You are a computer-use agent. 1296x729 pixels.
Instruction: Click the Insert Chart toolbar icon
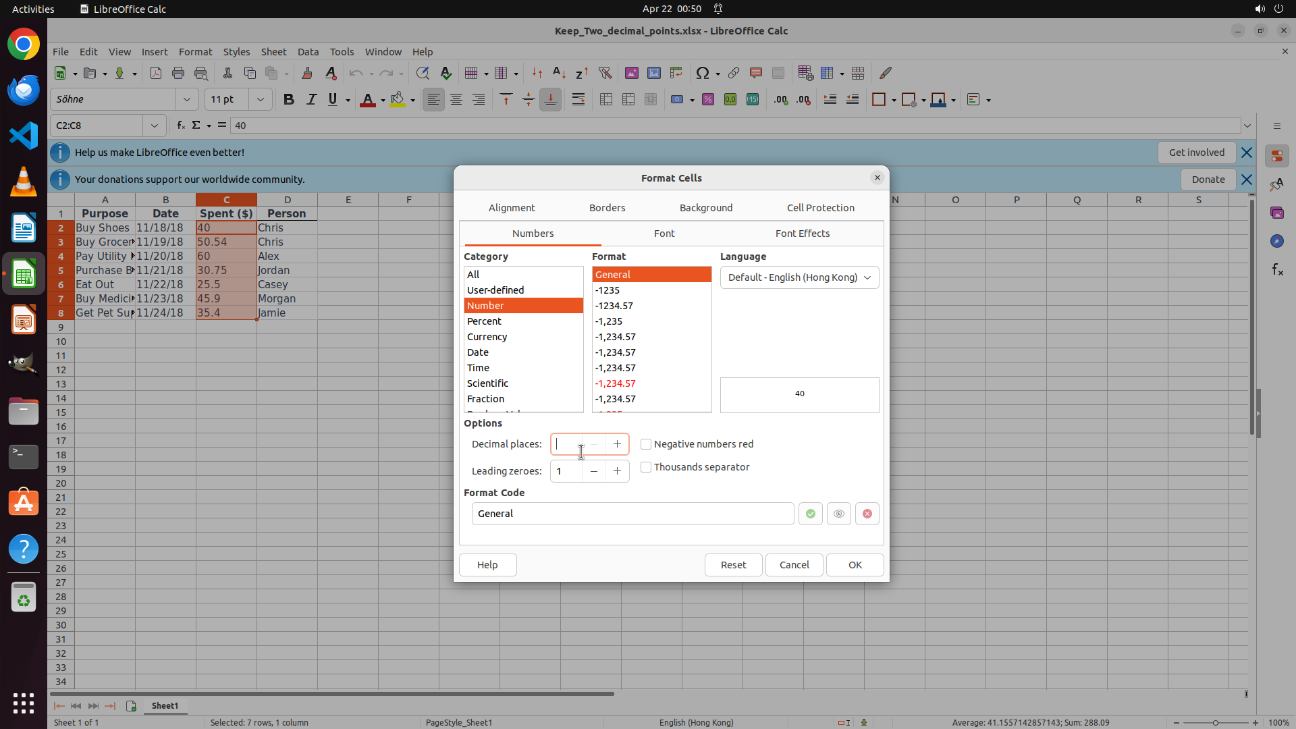[x=653, y=73]
